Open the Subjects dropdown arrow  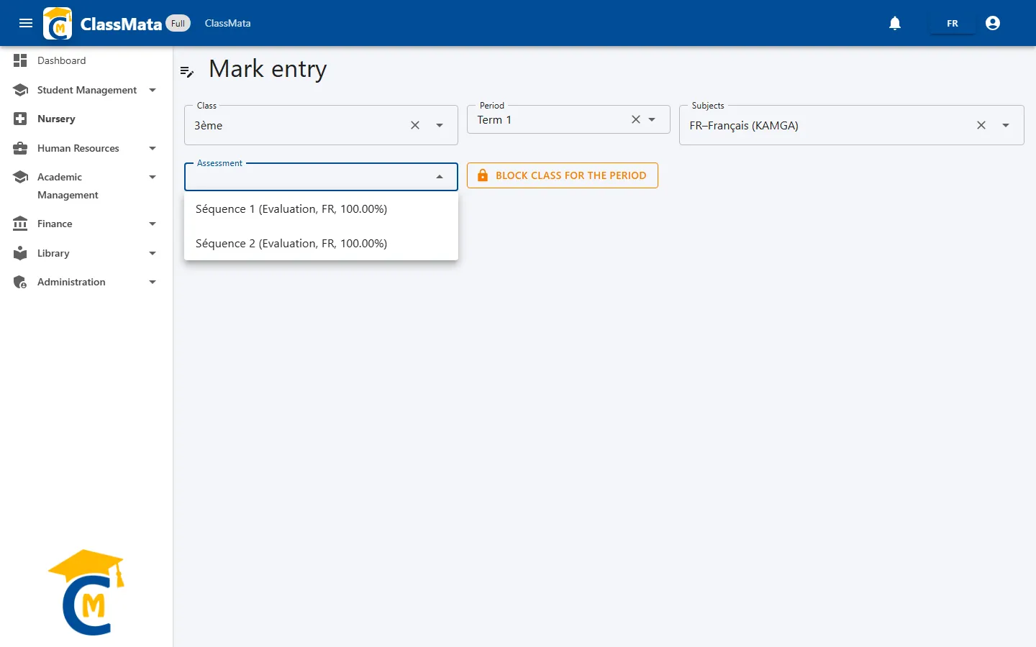point(1006,125)
